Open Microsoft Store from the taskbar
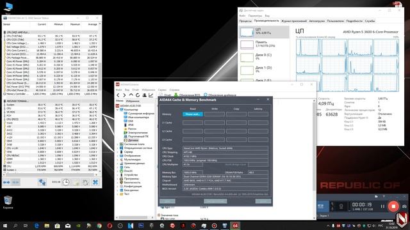The image size is (410, 230). coord(57,226)
